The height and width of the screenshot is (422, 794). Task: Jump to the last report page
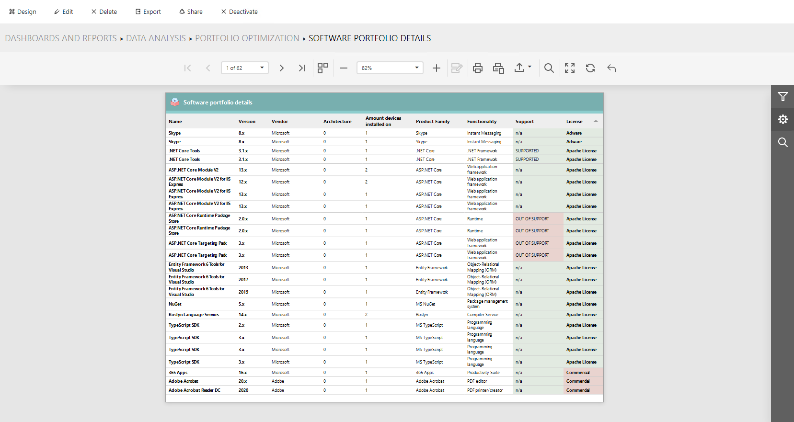point(302,68)
